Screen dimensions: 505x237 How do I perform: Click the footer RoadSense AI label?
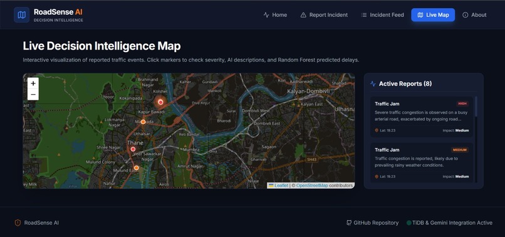tap(41, 223)
